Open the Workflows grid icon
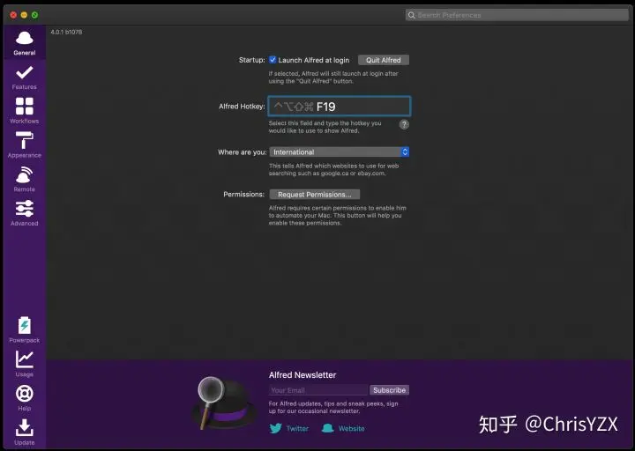The width and height of the screenshot is (635, 451). 25,107
